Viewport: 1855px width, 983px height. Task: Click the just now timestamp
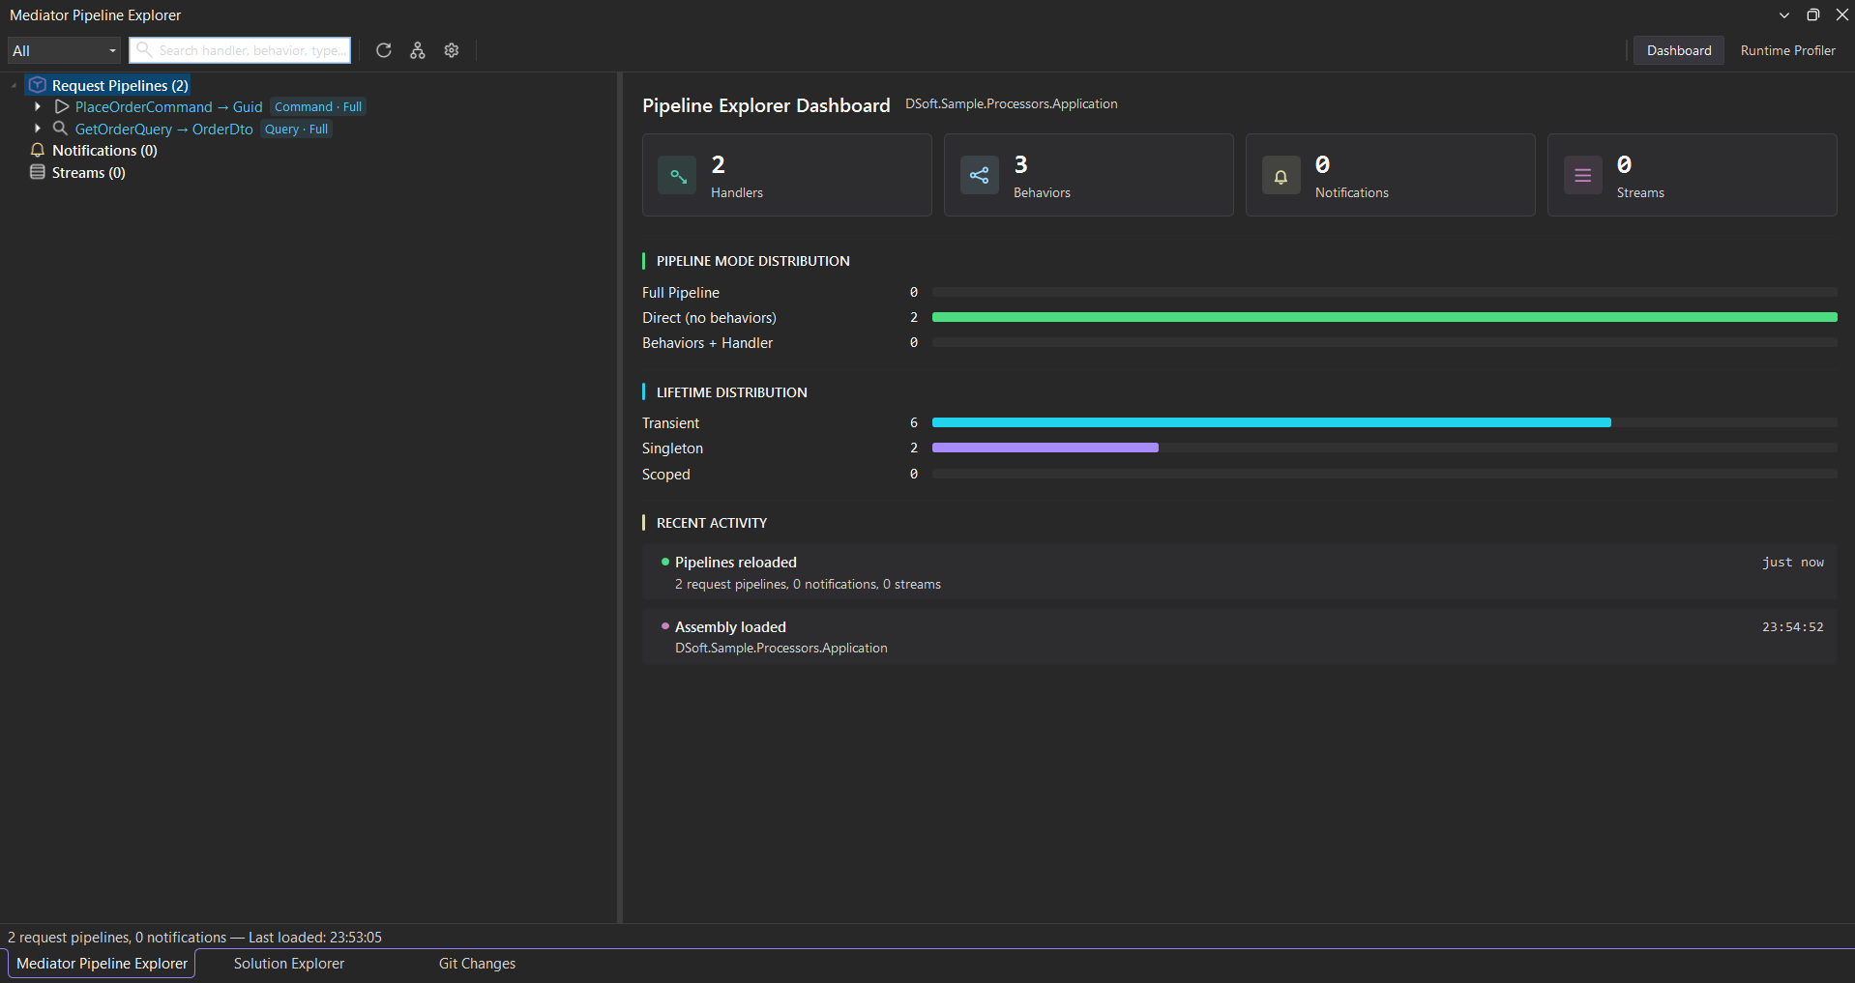tap(1792, 562)
